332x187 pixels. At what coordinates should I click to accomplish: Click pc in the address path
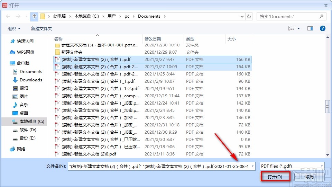(127, 16)
